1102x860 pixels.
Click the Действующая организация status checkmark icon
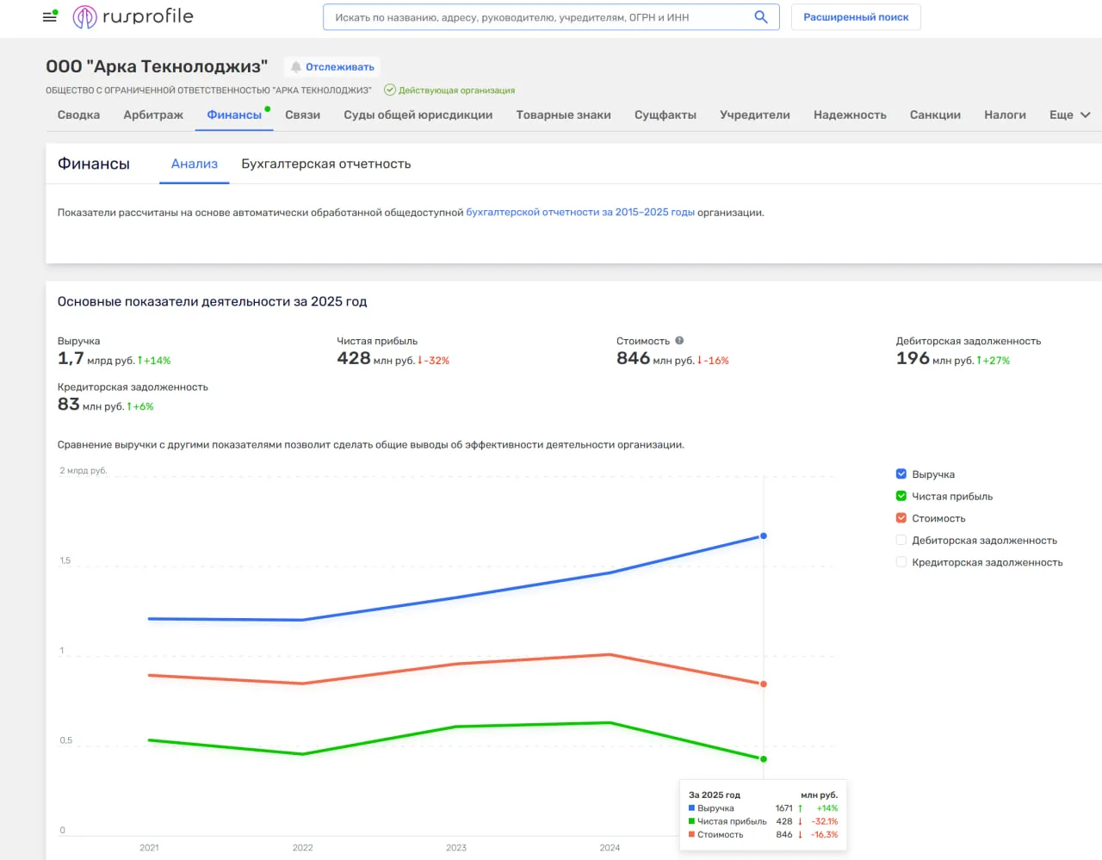pos(389,90)
